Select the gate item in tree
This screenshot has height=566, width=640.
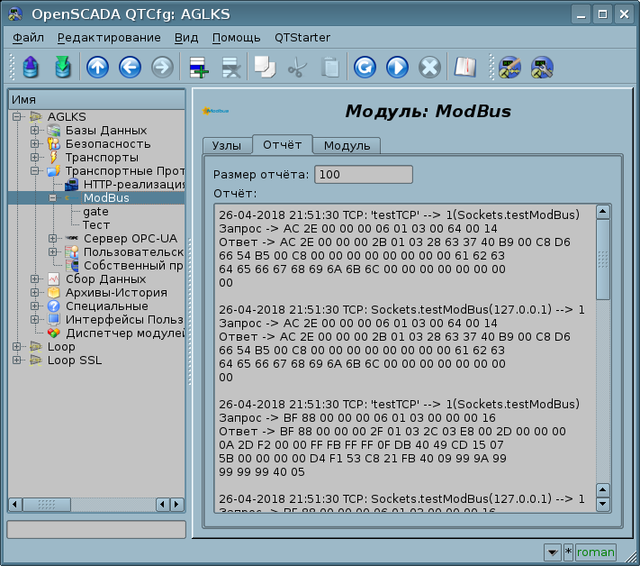pos(95,212)
